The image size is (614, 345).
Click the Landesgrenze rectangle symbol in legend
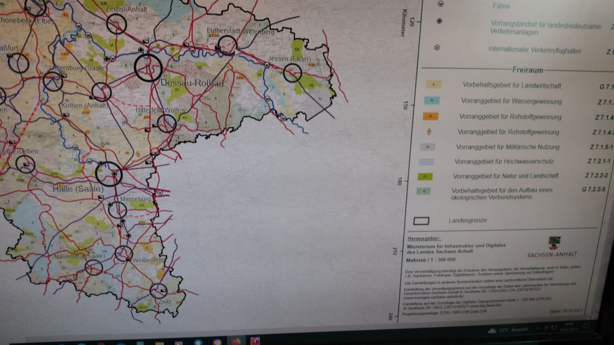tap(421, 221)
